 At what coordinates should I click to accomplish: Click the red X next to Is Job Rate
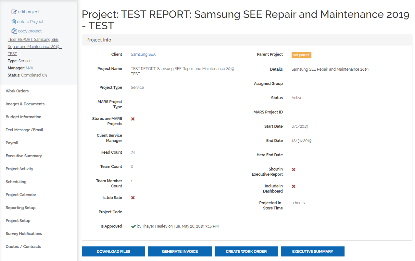coord(133,198)
